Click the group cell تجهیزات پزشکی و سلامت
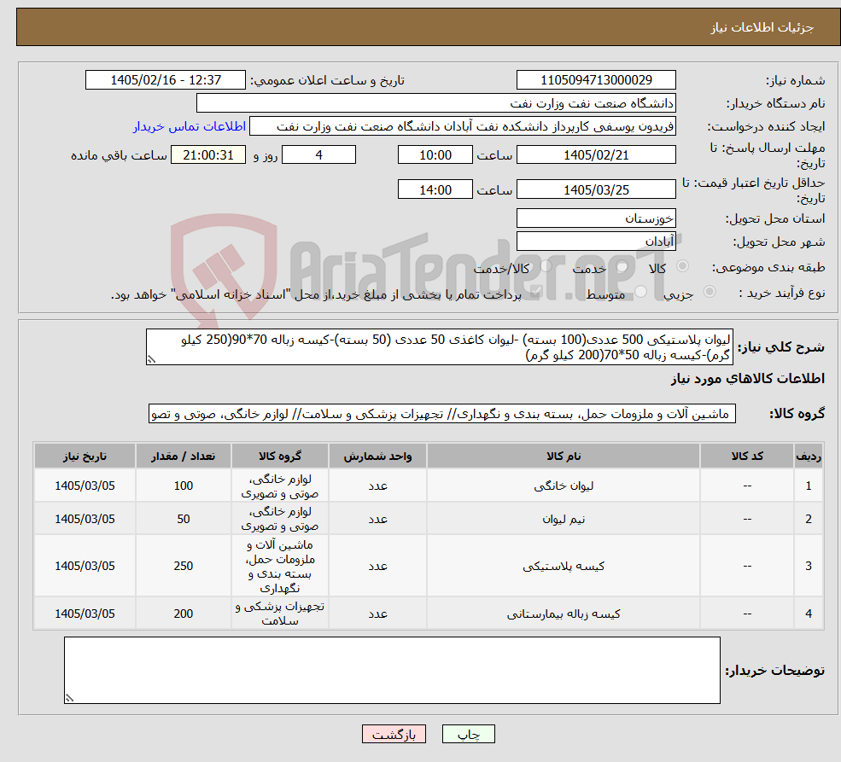Image resolution: width=841 pixels, height=762 pixels. pyautogui.click(x=279, y=614)
